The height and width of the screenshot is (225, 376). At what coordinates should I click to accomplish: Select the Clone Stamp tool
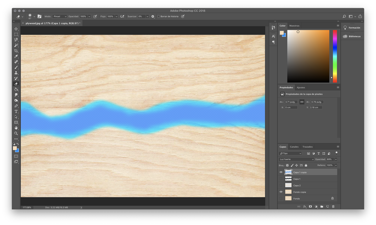(x=16, y=73)
